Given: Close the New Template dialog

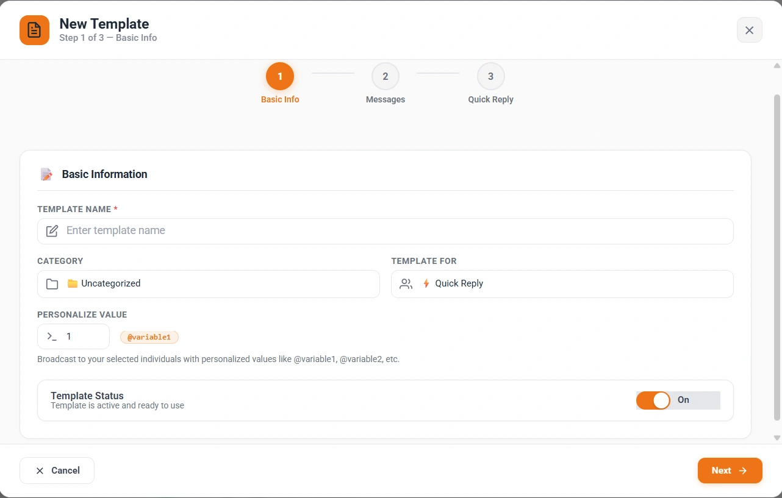Looking at the screenshot, I should pos(749,30).
